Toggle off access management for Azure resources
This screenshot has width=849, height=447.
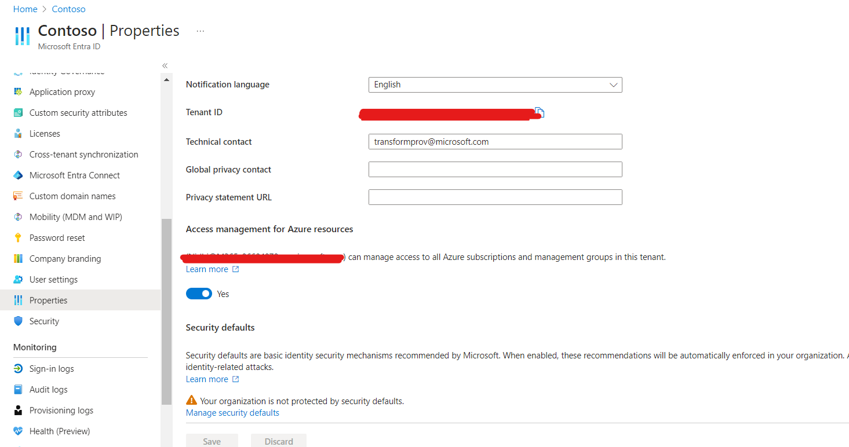pos(199,294)
